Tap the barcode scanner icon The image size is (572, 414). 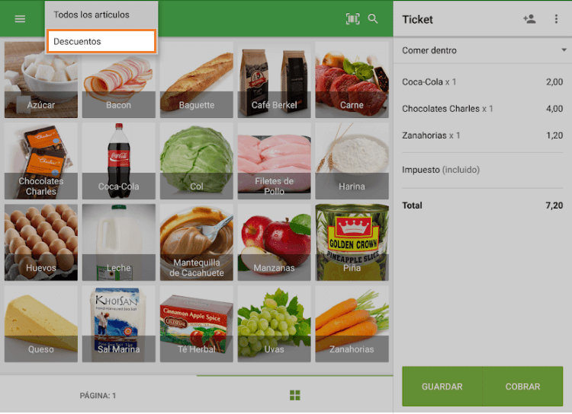pyautogui.click(x=352, y=19)
